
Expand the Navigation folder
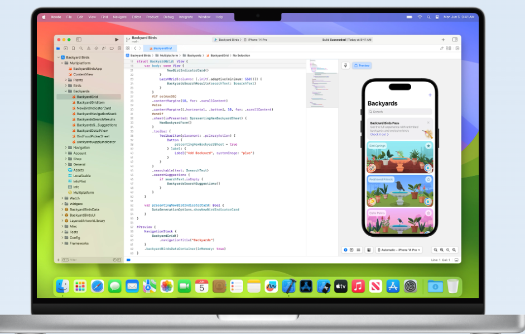tap(66, 147)
